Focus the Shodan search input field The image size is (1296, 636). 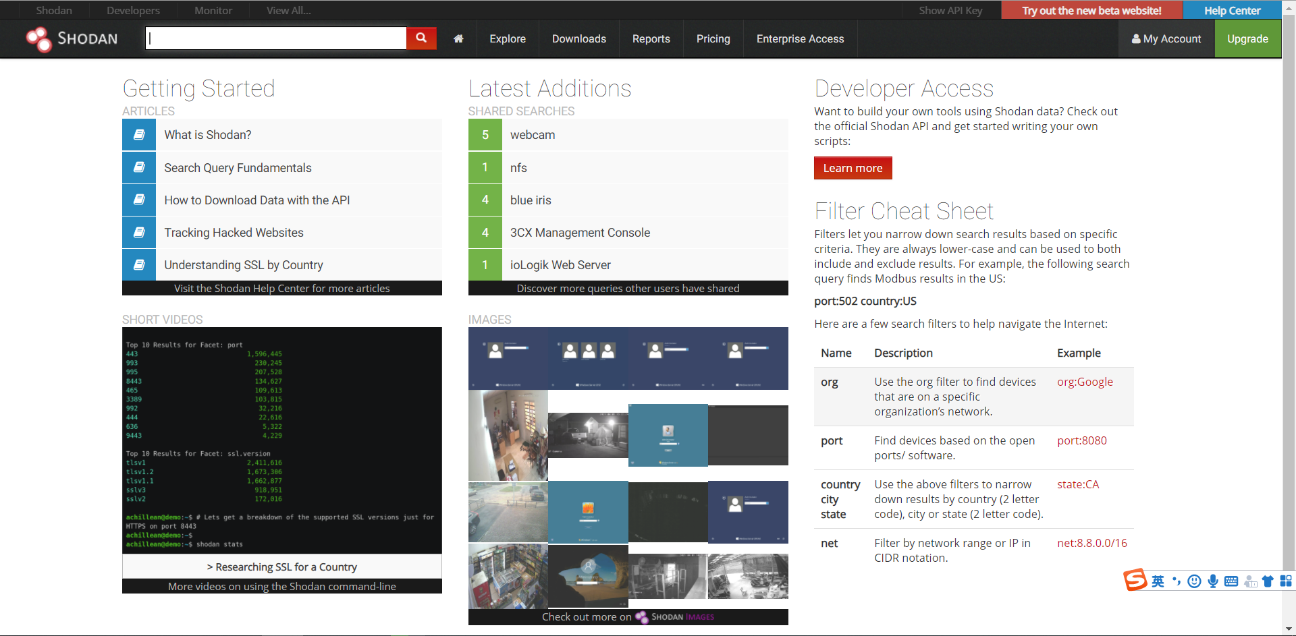coord(276,38)
